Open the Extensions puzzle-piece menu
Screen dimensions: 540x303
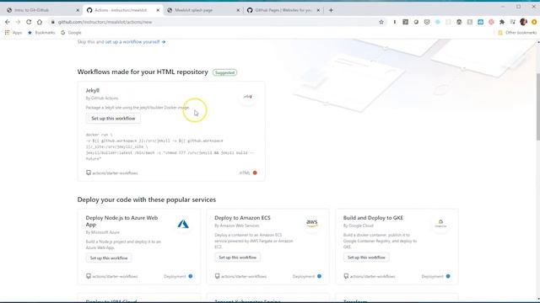coord(502,22)
